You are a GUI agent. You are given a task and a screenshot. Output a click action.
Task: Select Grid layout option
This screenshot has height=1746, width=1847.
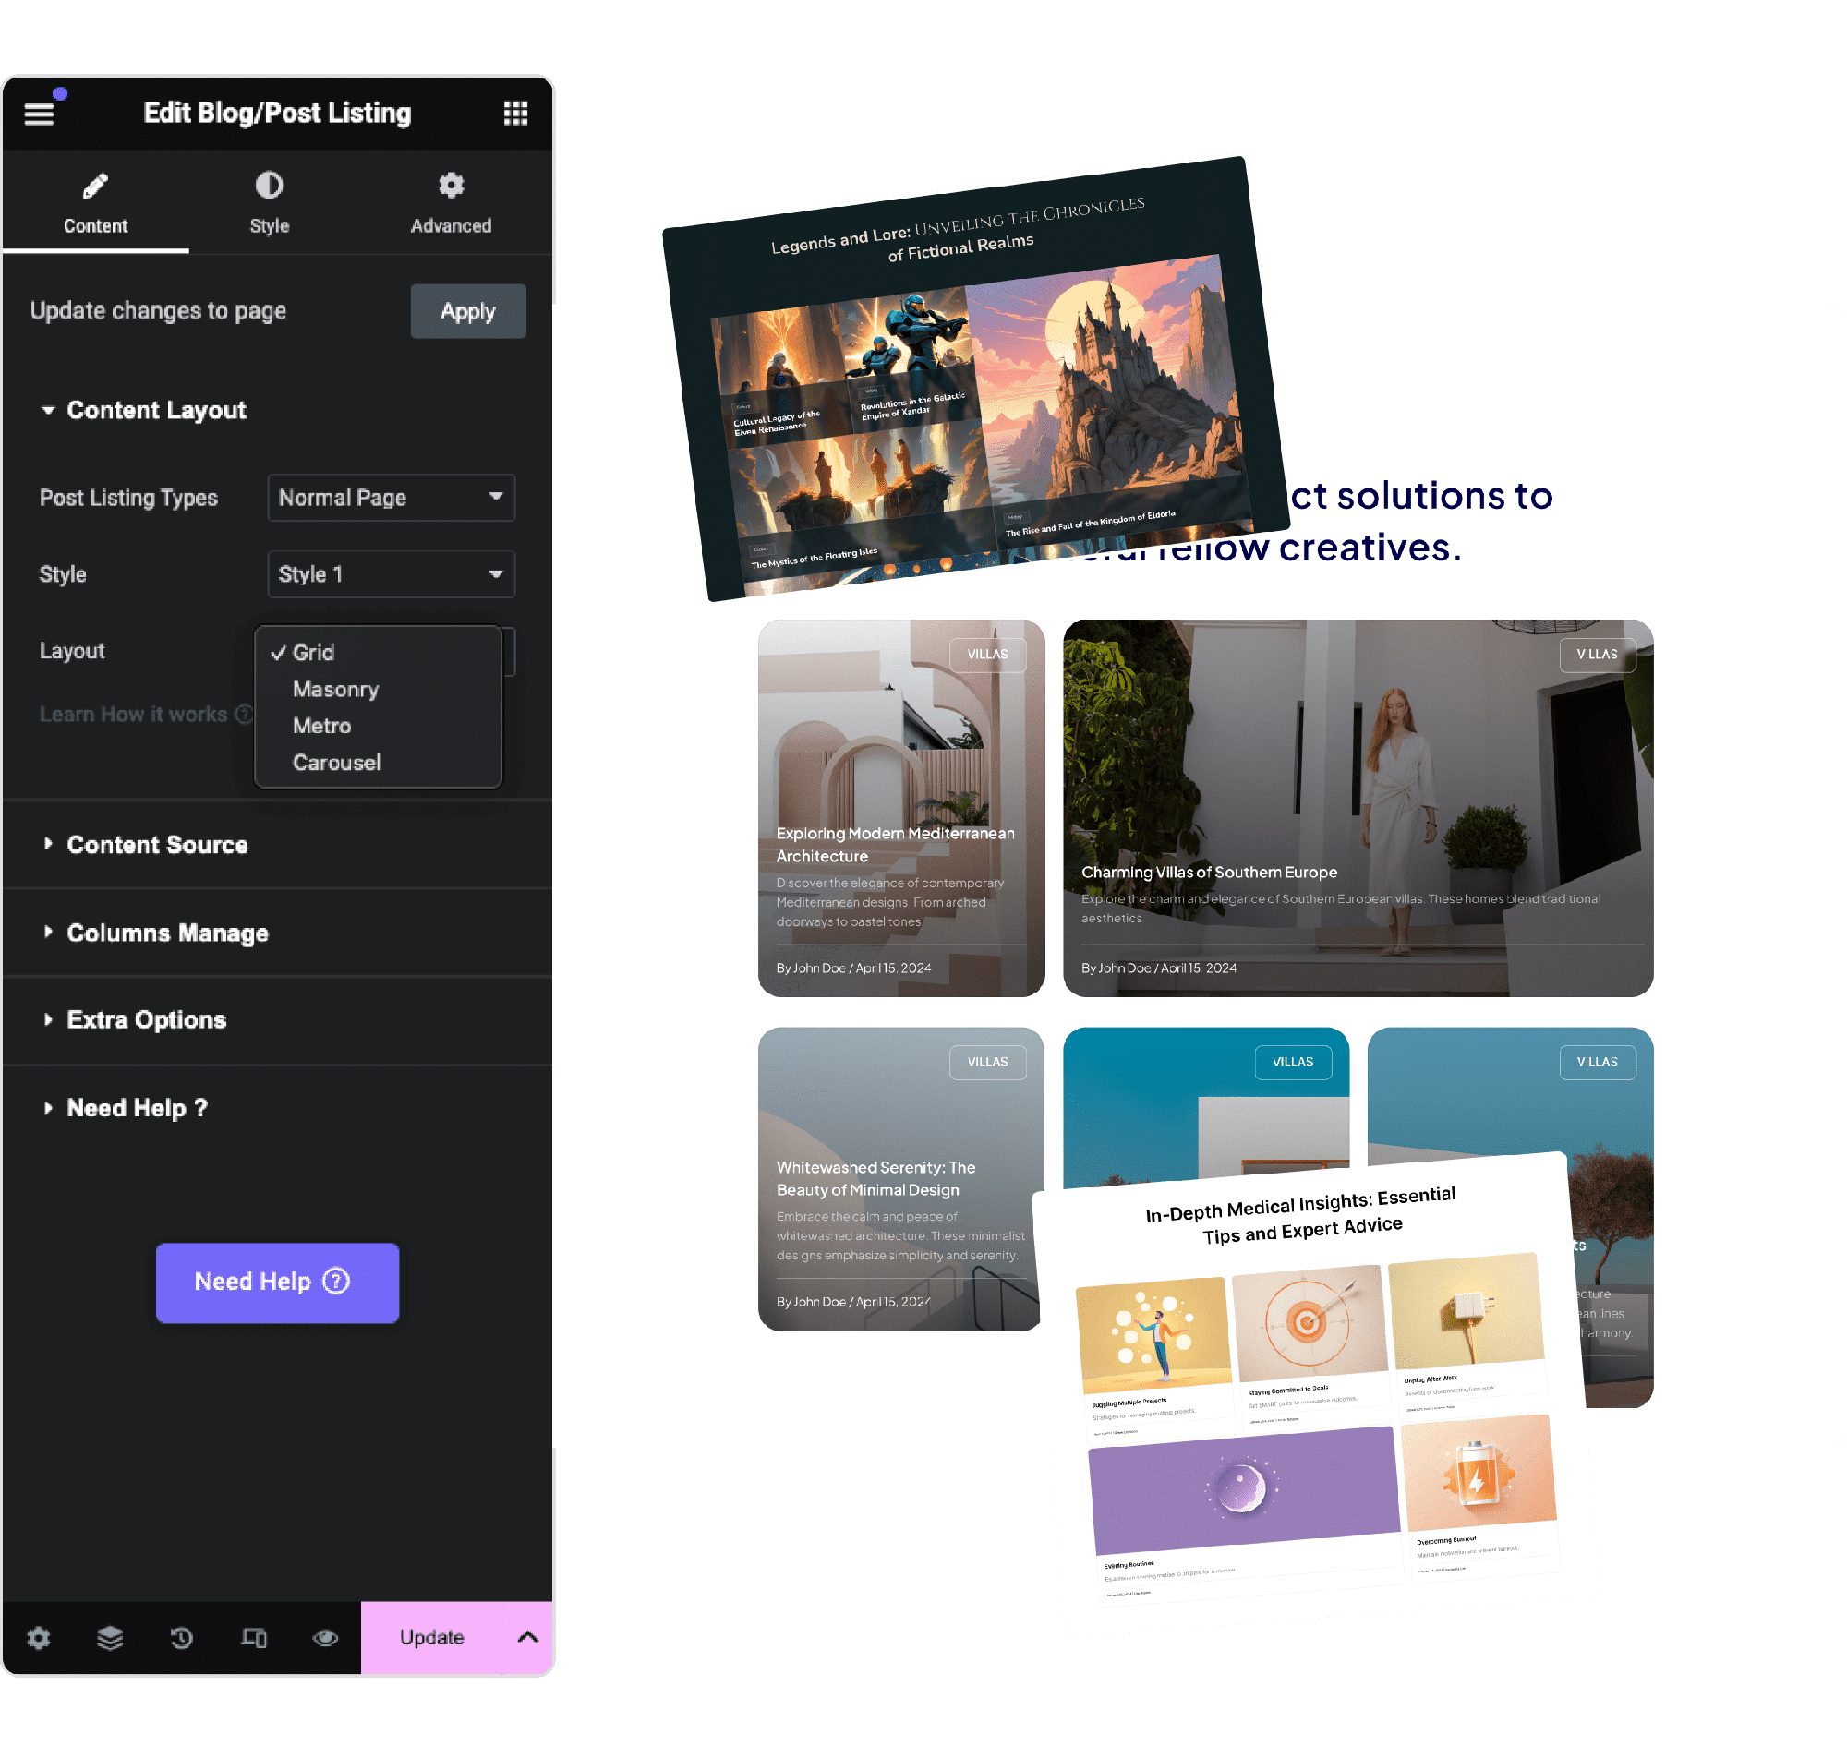coord(315,652)
